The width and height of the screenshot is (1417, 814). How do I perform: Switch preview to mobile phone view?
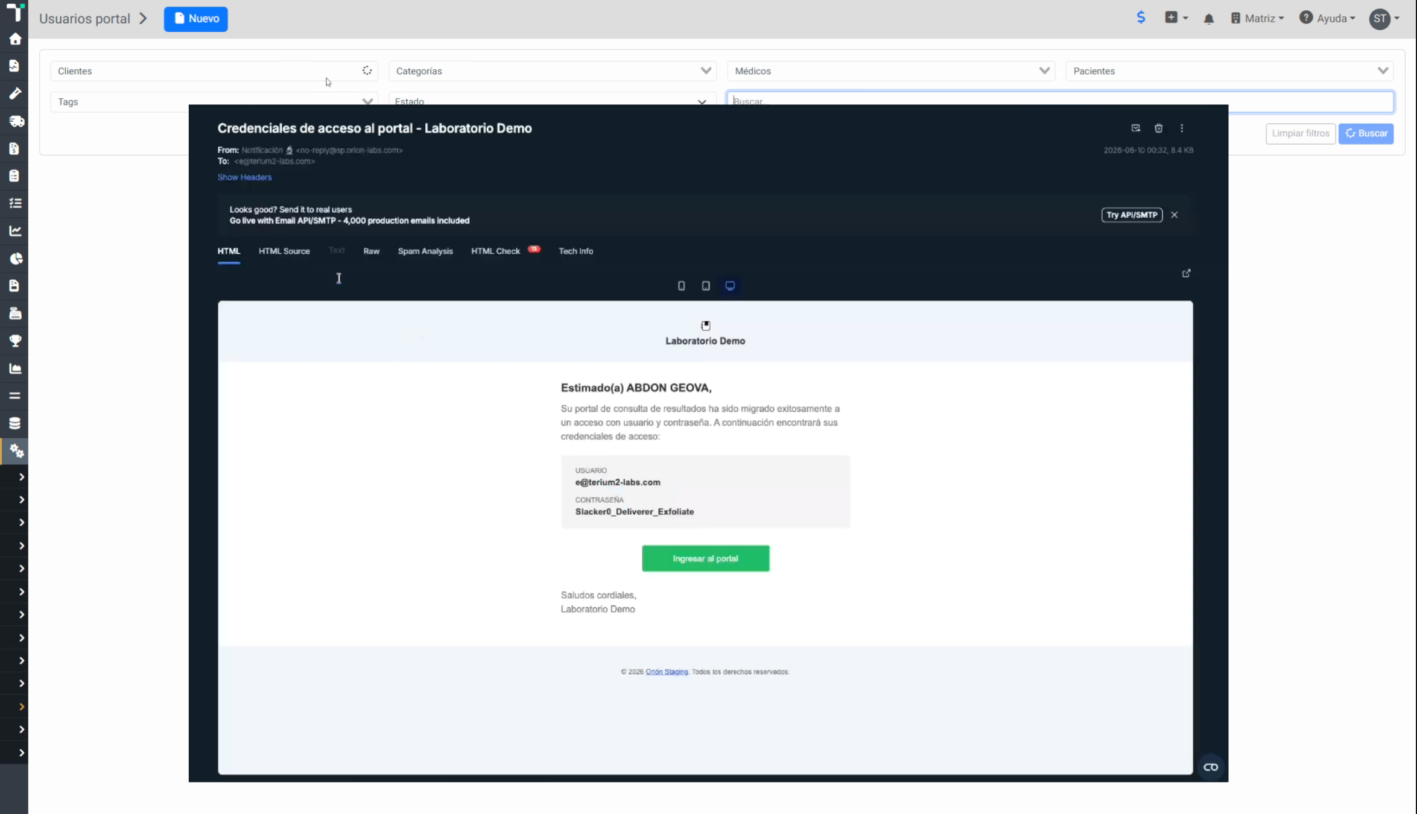(x=681, y=286)
